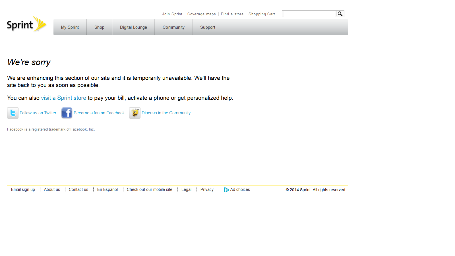Focus the site search input field
The width and height of the screenshot is (455, 256).
pos(309,14)
